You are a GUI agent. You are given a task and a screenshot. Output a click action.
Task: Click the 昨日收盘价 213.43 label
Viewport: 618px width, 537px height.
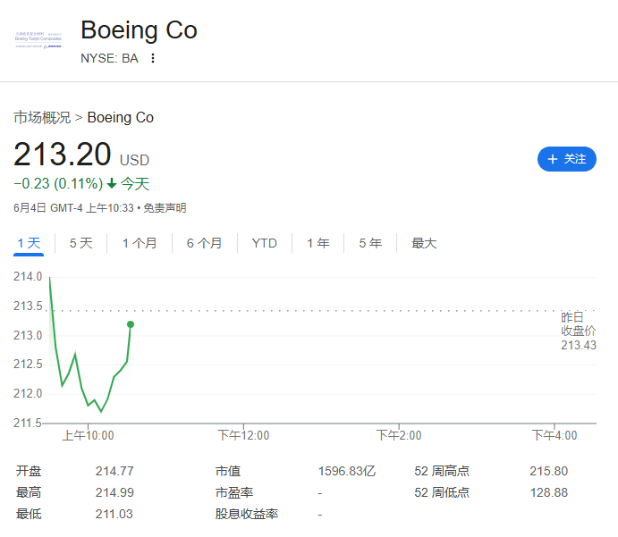point(579,331)
